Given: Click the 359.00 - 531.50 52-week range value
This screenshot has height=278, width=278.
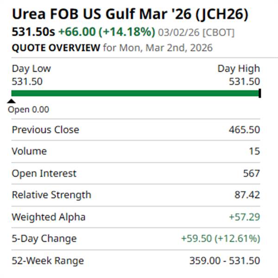Looking at the screenshot, I should pos(224,260).
